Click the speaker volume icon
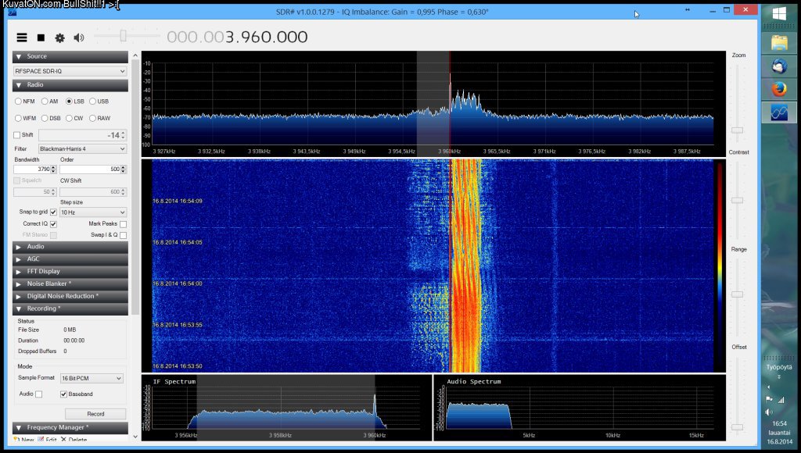Viewport: 801px width, 453px height. coord(78,37)
